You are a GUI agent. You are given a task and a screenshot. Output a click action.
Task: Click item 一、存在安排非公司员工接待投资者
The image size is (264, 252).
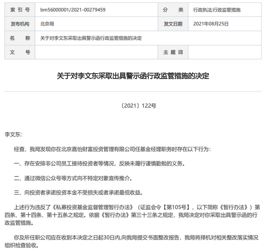99,164
